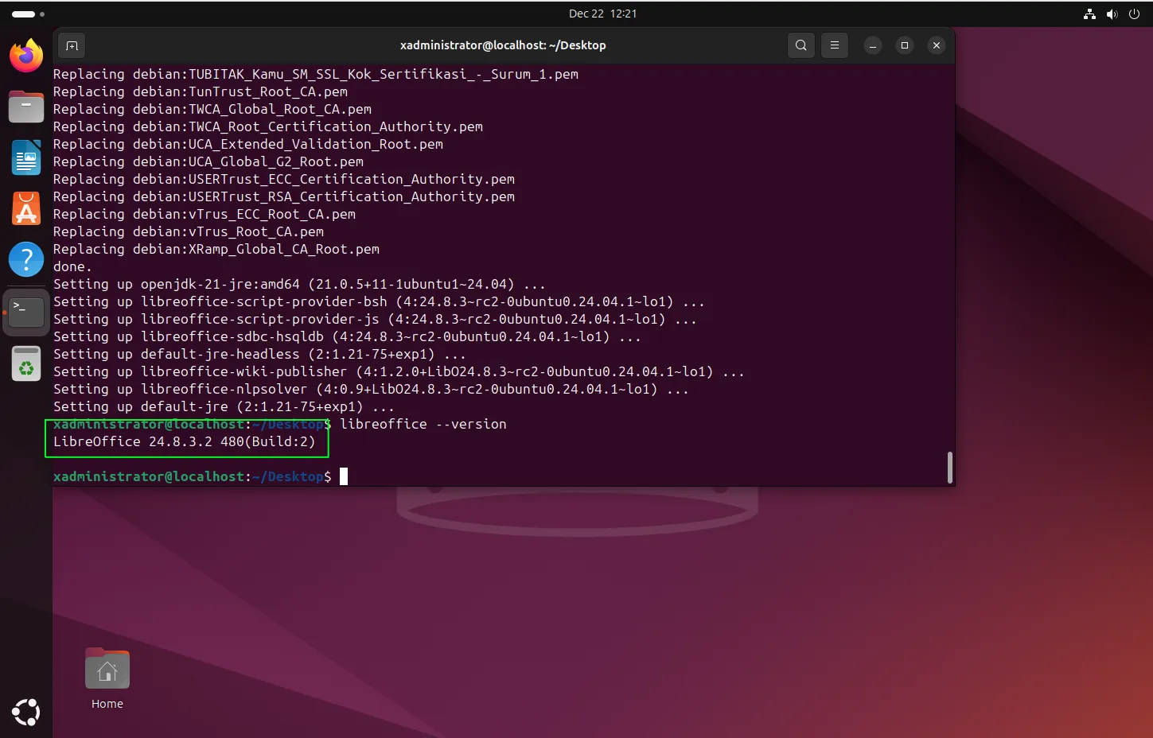Open Ubuntu App Center icon
1153x738 pixels.
[26, 208]
